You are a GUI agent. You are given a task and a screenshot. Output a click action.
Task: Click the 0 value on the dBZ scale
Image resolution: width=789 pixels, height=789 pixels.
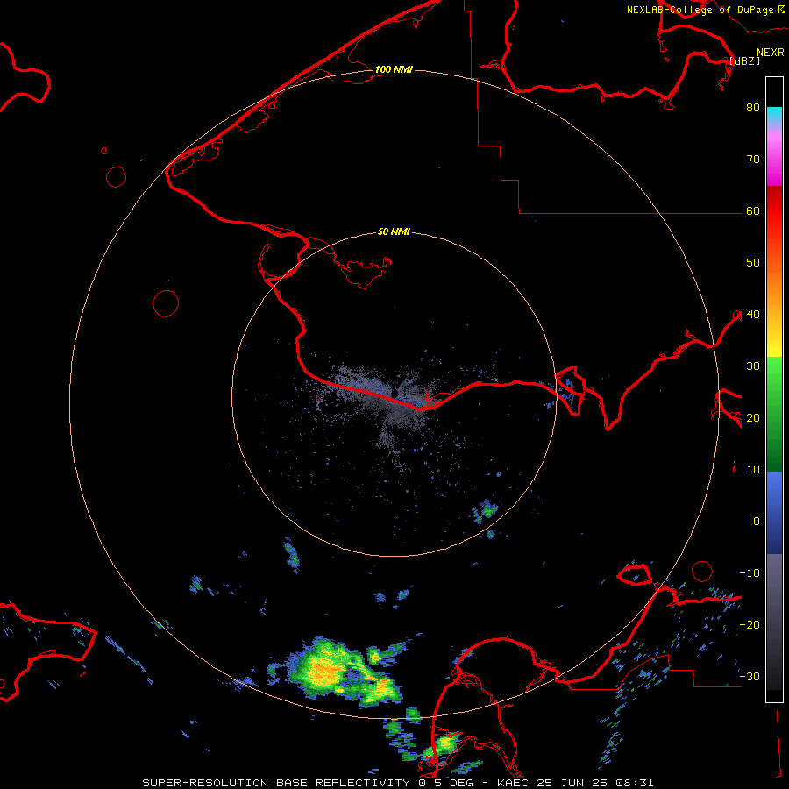(x=757, y=522)
